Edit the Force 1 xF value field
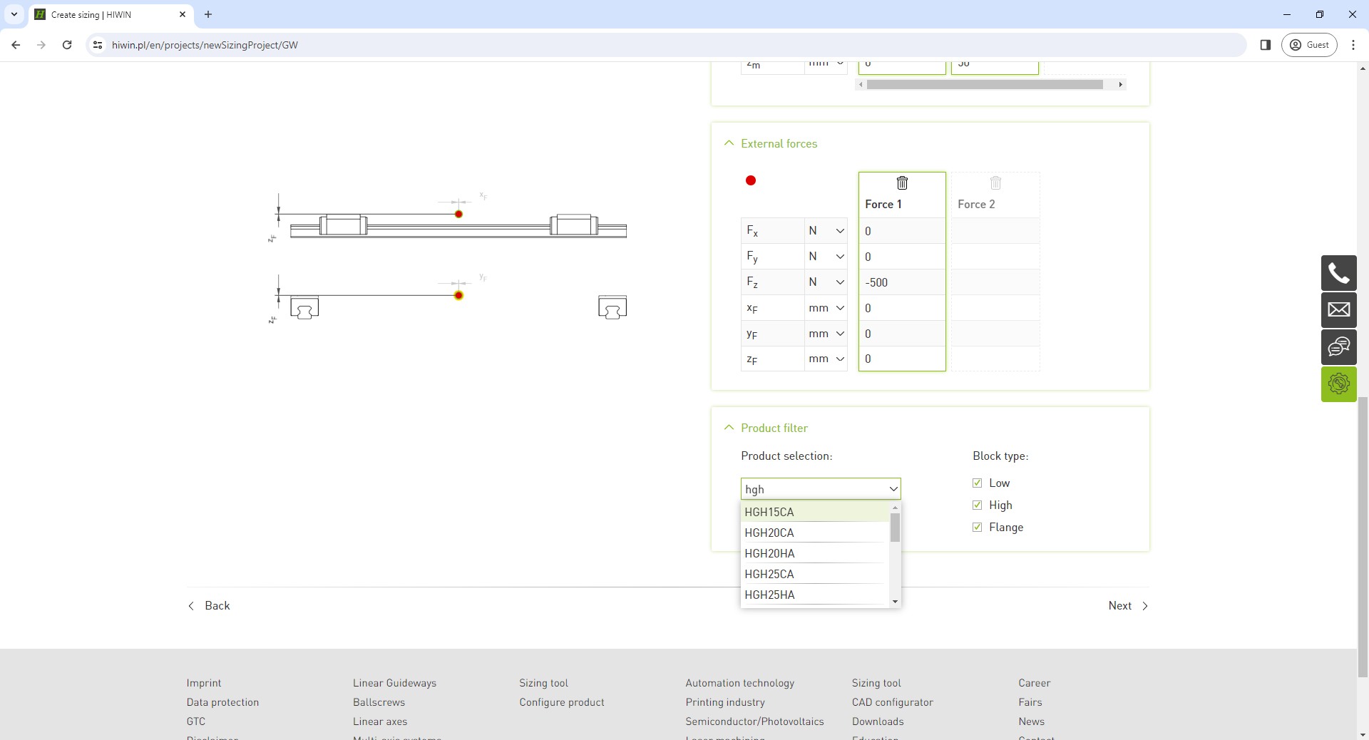This screenshot has height=740, width=1369. pyautogui.click(x=902, y=308)
